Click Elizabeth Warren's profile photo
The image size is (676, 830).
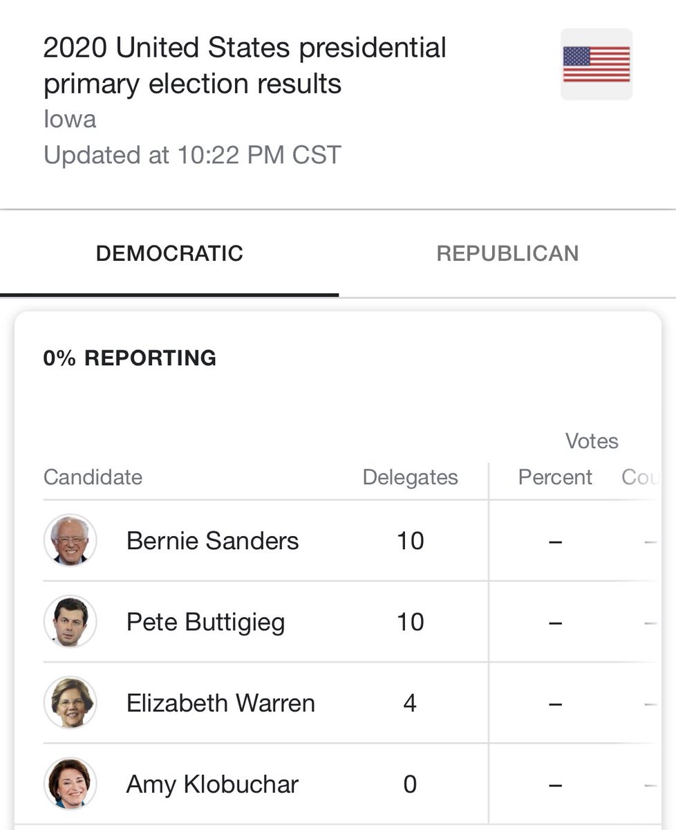pos(71,703)
